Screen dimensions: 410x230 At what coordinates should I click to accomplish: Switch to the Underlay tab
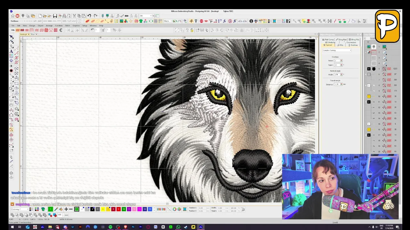pyautogui.click(x=330, y=42)
